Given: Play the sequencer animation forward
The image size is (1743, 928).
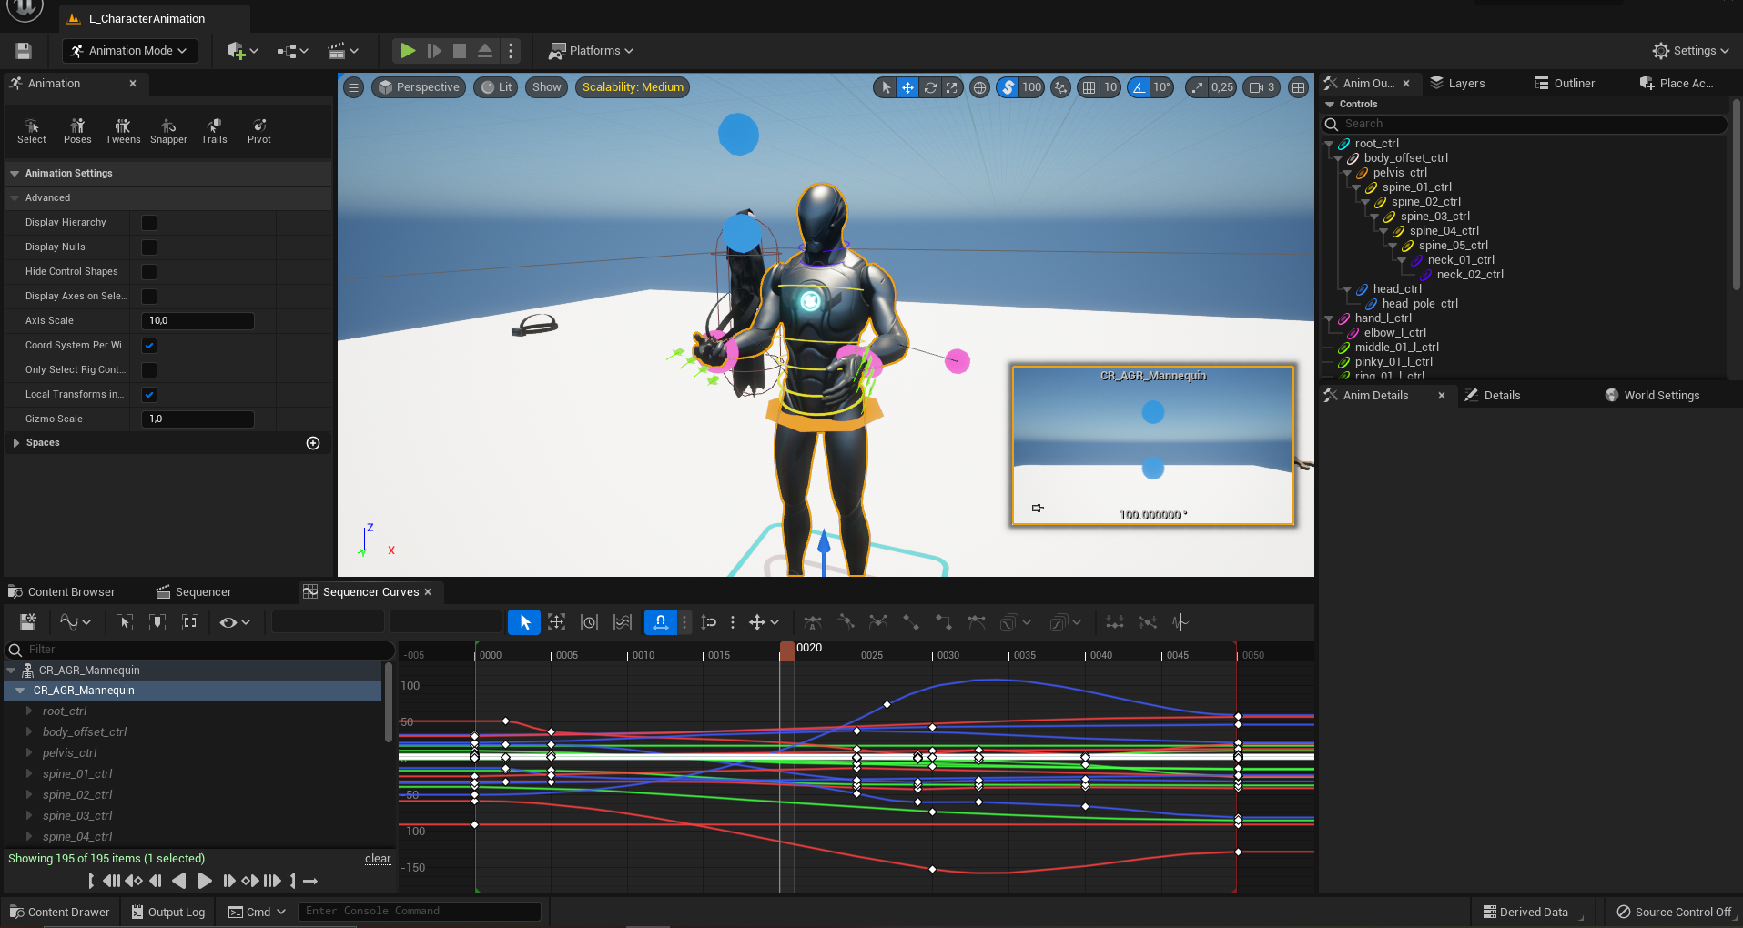Looking at the screenshot, I should [205, 881].
